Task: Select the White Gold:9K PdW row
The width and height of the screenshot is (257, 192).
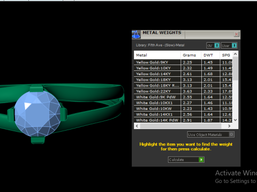Action: pos(183,97)
